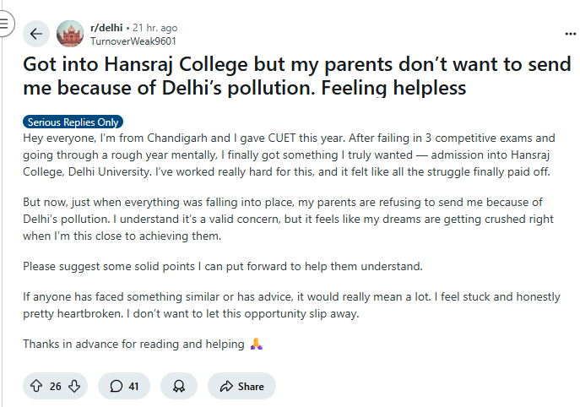580x407 pixels.
Task: Click the vote score of 26
Action: tap(56, 386)
